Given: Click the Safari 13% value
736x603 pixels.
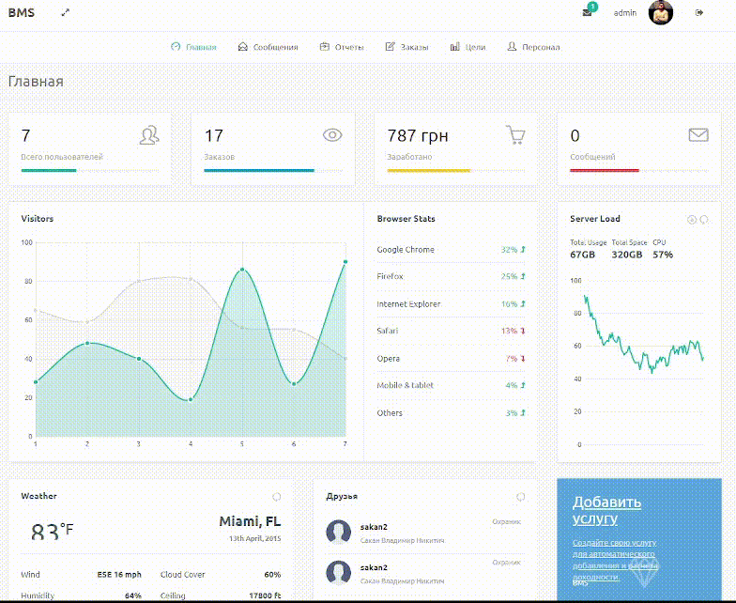Looking at the screenshot, I should [509, 331].
